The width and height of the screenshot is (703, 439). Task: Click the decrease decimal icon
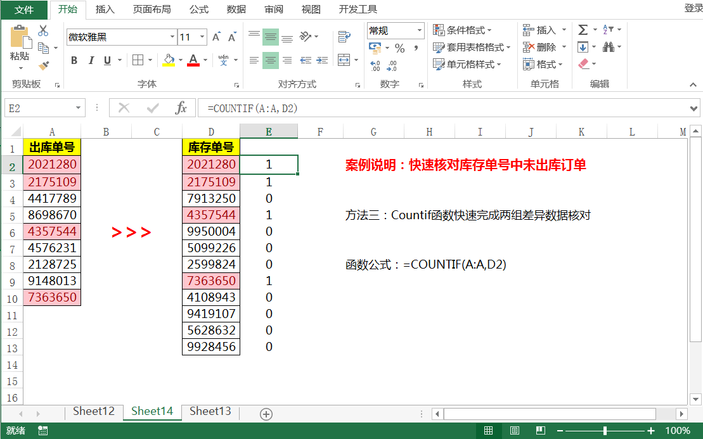pyautogui.click(x=392, y=66)
